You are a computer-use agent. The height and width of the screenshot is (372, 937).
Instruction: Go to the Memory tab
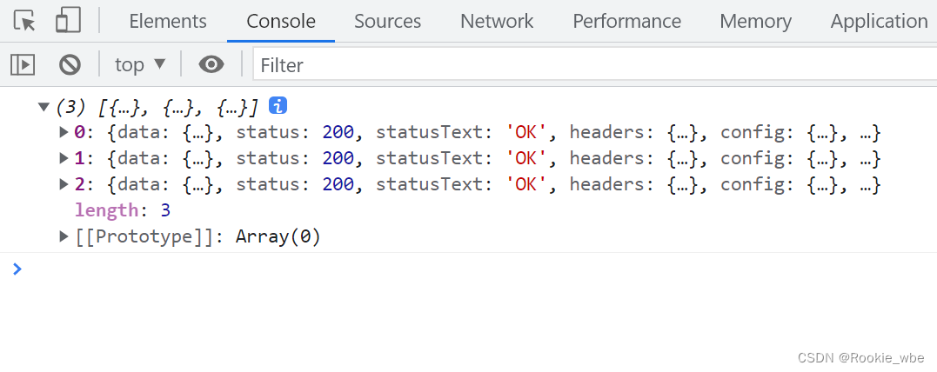[x=755, y=22]
